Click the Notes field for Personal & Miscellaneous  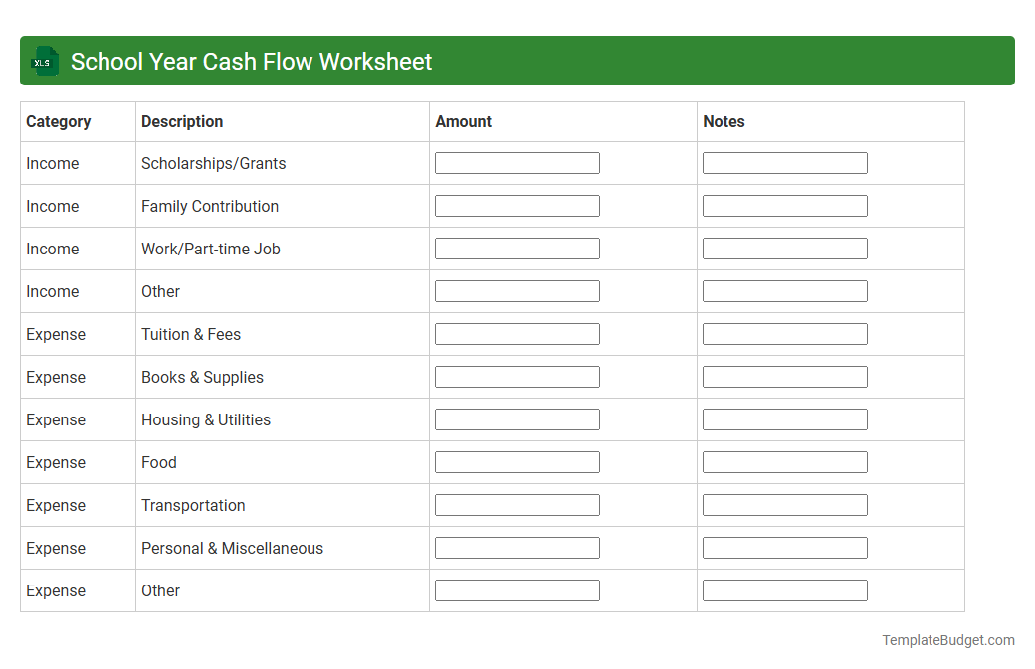coord(784,547)
